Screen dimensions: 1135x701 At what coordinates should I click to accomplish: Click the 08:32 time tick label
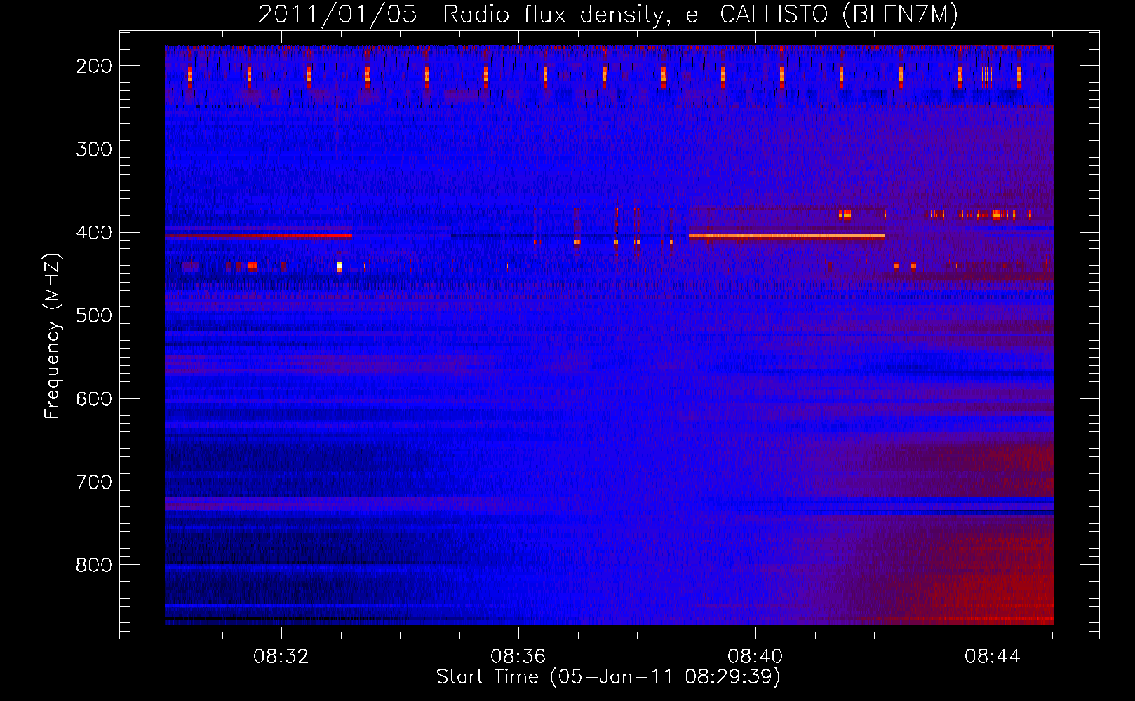(281, 657)
